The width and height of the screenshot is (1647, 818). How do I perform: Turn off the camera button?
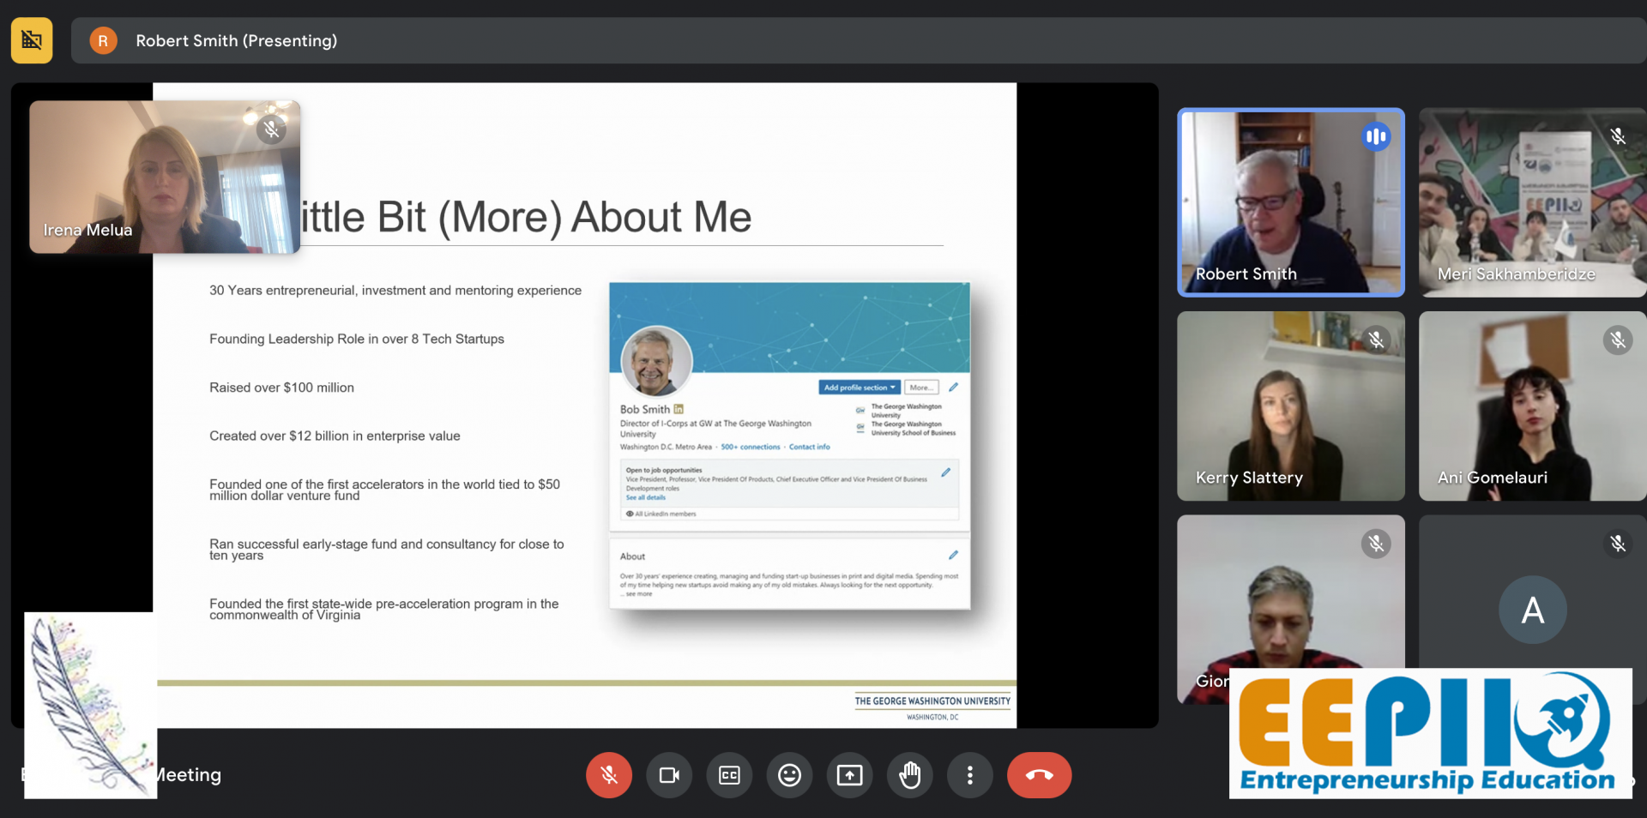pyautogui.click(x=669, y=775)
